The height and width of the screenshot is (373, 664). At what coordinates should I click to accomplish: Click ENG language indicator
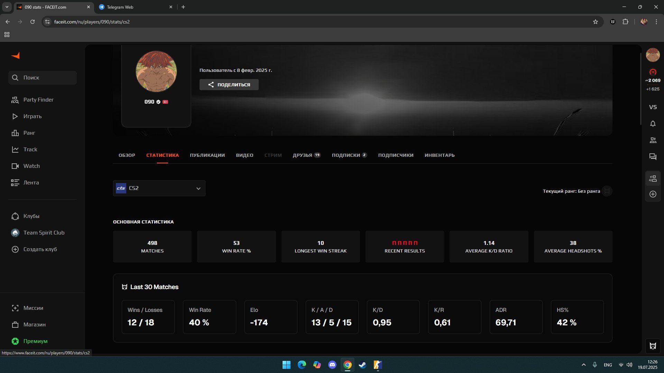(x=608, y=365)
